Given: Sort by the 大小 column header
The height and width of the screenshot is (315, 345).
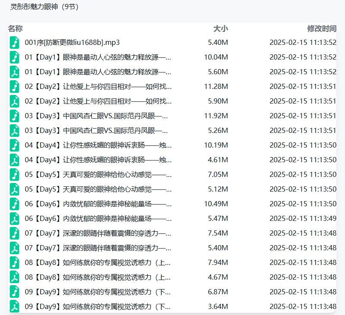Looking at the screenshot, I should click(221, 28).
